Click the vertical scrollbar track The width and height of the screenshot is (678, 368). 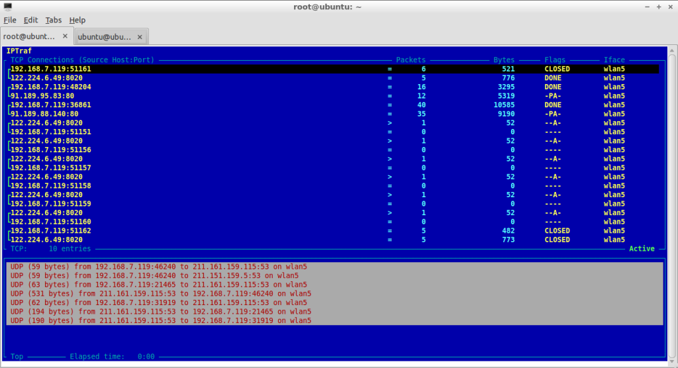pos(672,206)
